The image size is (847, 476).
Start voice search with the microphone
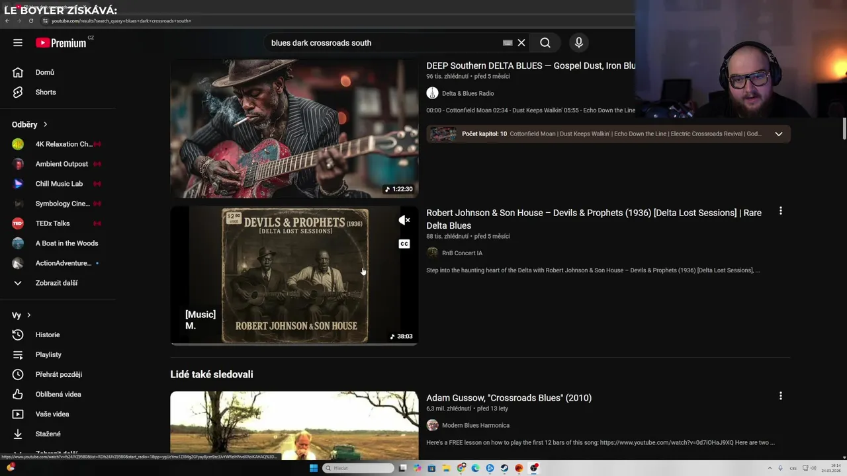[579, 42]
